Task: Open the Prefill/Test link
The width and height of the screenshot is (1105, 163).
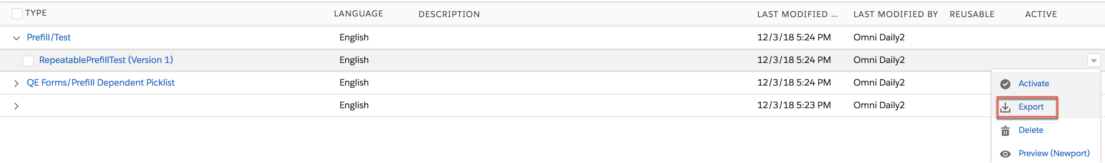Action: pos(48,38)
